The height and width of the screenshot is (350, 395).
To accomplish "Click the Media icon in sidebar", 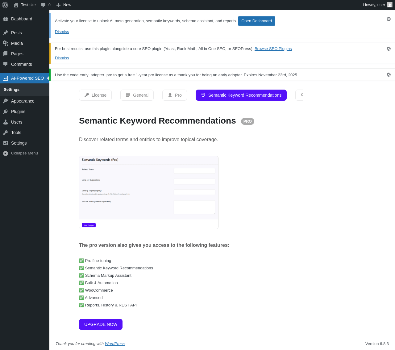I will point(6,43).
